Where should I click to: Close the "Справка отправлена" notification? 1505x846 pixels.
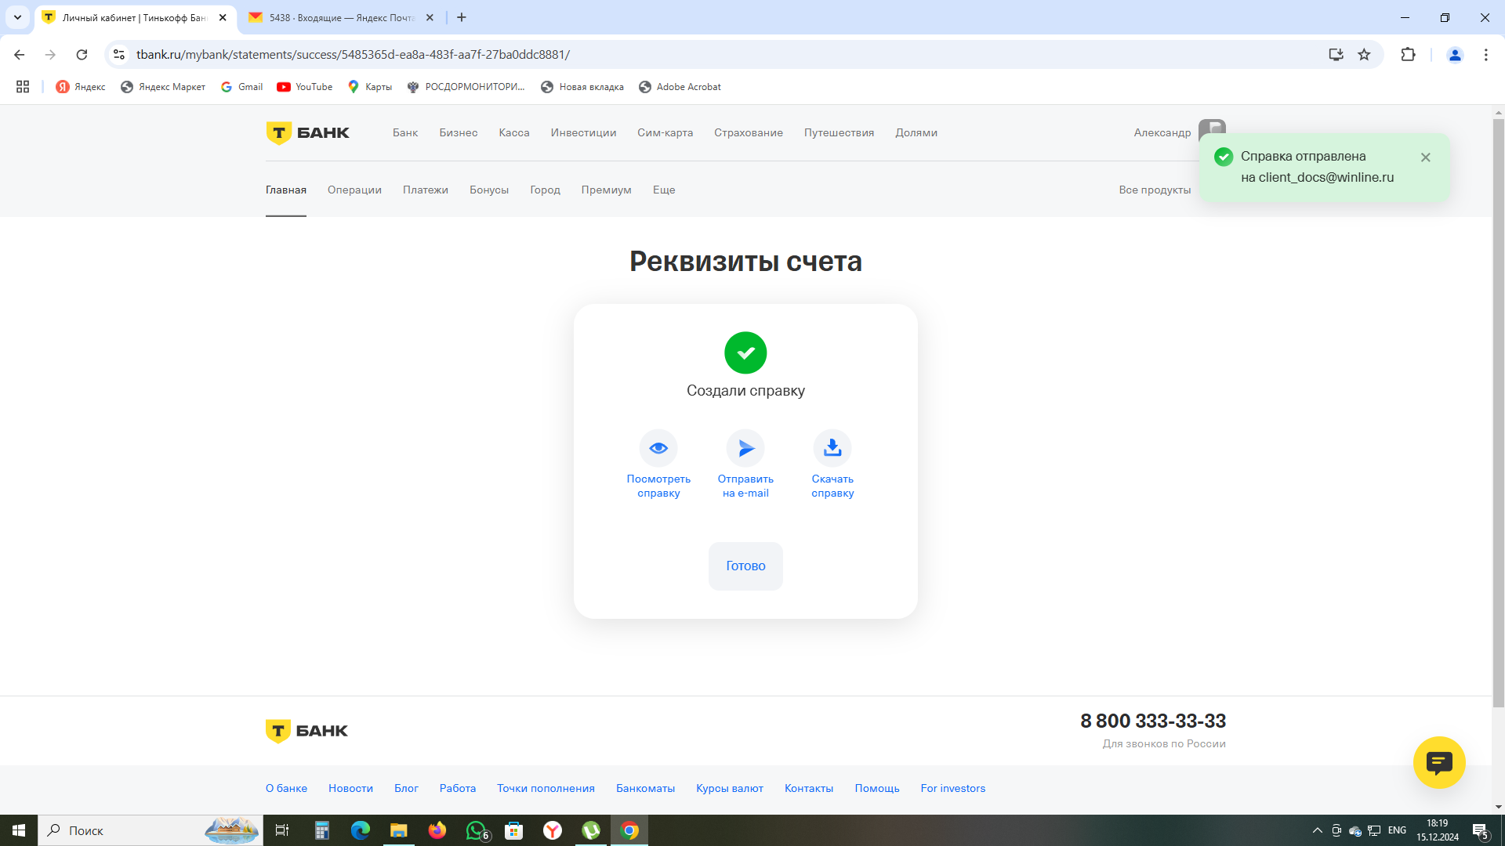[x=1426, y=157]
